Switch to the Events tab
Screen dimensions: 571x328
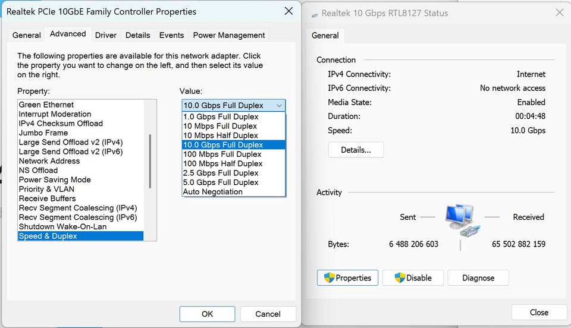[x=171, y=35]
